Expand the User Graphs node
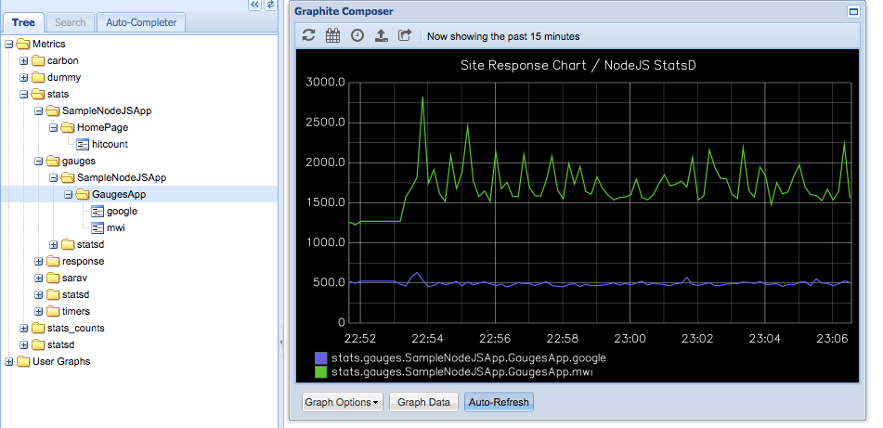The height and width of the screenshot is (428, 883). click(x=9, y=361)
